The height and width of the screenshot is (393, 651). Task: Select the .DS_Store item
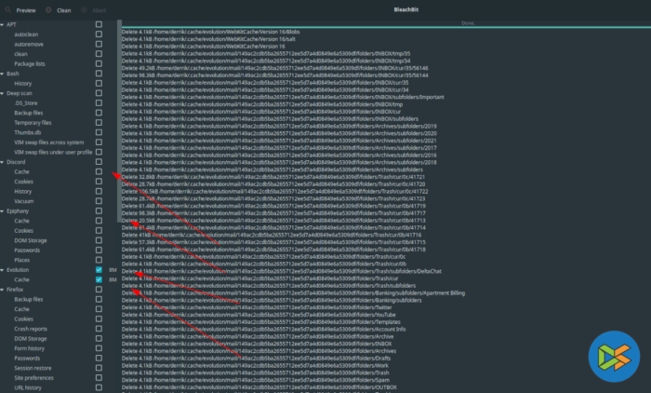coord(26,103)
